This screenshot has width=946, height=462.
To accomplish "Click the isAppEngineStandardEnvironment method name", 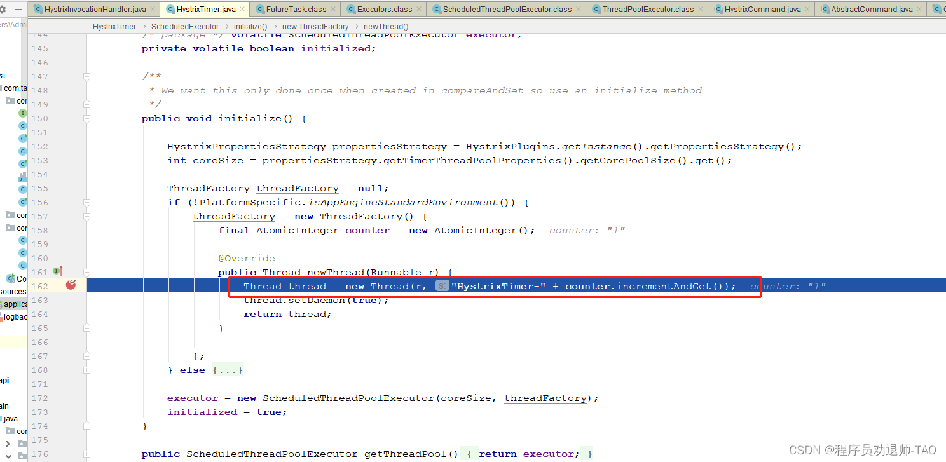I will point(402,203).
